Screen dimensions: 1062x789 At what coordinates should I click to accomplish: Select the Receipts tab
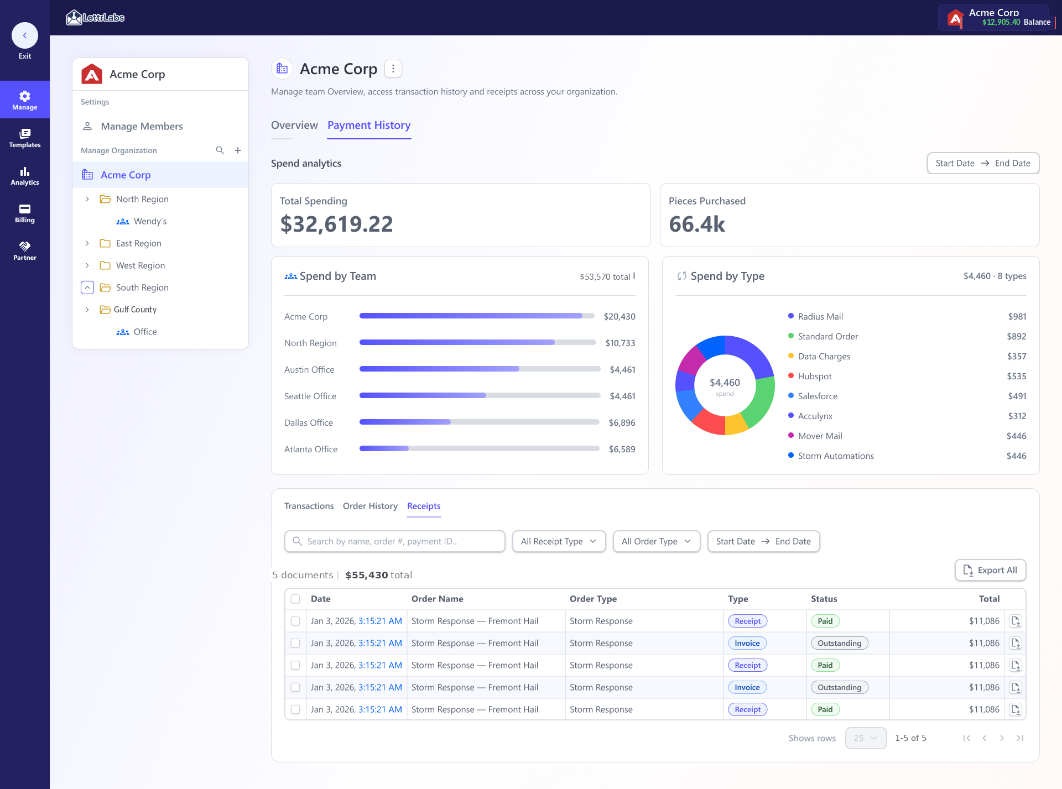pos(424,506)
